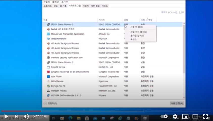Click the 사용 안 함(A) button
The width and height of the screenshot is (213, 121).
(x=177, y=104)
